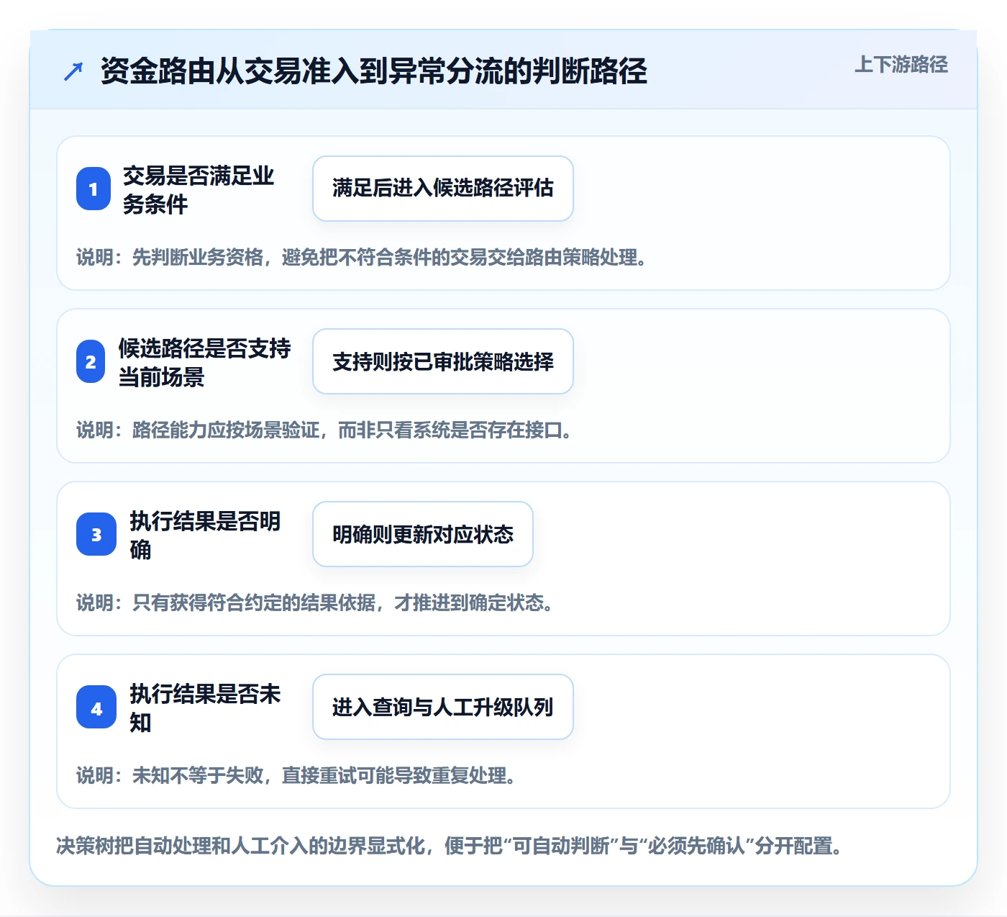This screenshot has width=1007, height=917.
Task: Click the step 3 number badge
Action: pos(96,534)
